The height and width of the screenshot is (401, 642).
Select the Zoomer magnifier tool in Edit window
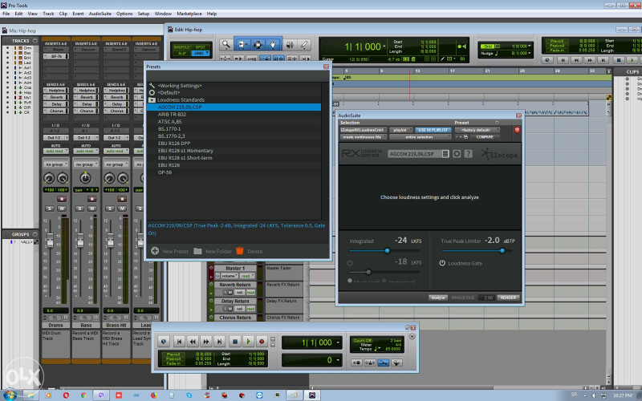(x=226, y=44)
